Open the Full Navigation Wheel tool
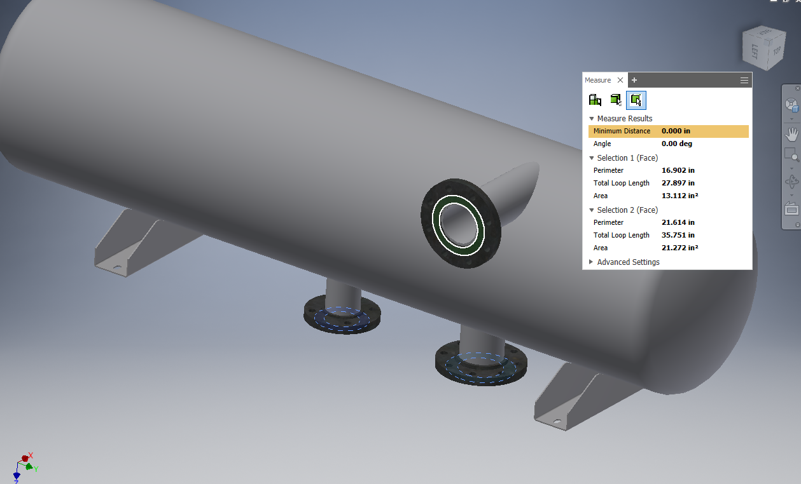The image size is (801, 484). coord(791,104)
